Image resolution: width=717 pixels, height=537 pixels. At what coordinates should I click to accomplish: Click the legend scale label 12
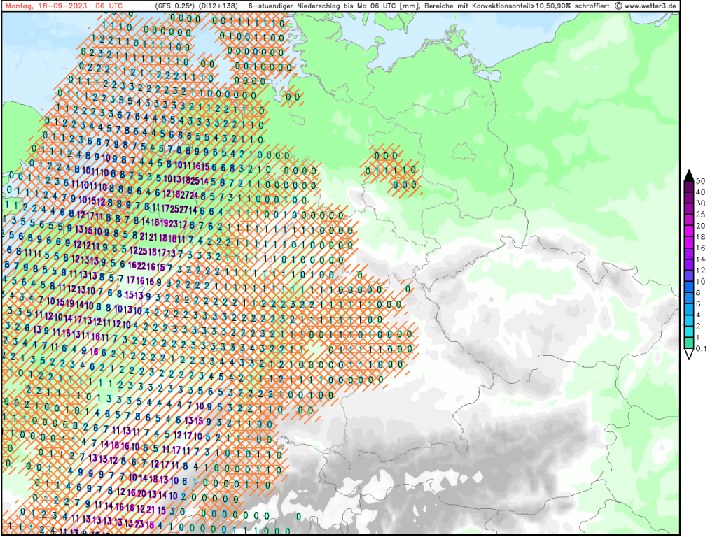[701, 270]
